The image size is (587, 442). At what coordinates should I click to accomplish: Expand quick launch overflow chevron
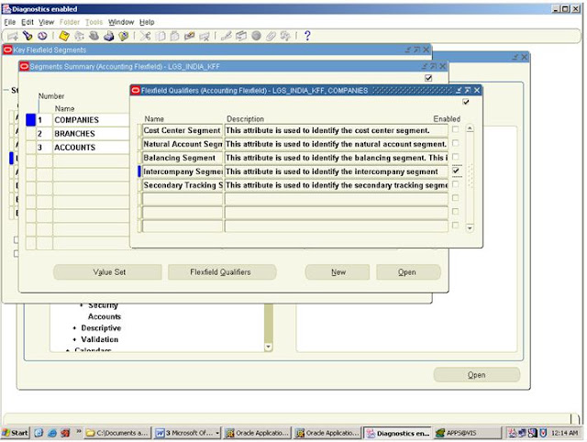pos(79,432)
